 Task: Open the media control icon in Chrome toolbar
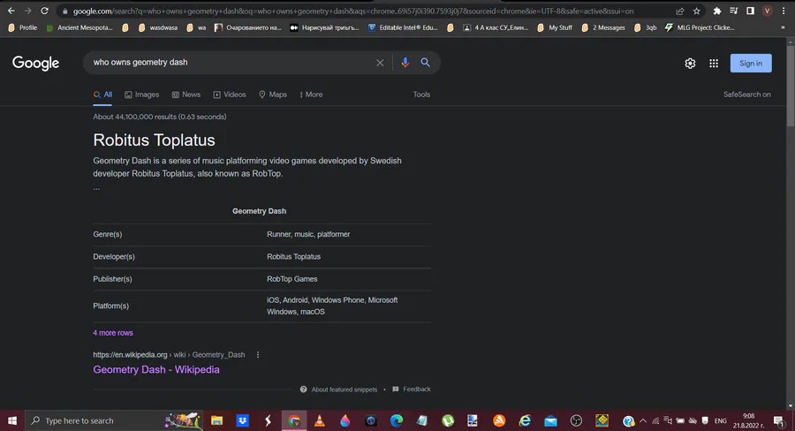point(734,11)
